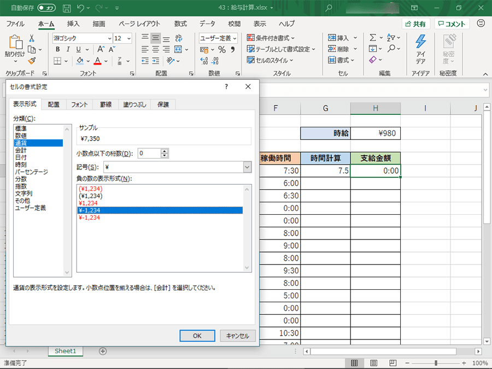Click the decrease font size icon
The image size is (492, 369).
click(112, 49)
